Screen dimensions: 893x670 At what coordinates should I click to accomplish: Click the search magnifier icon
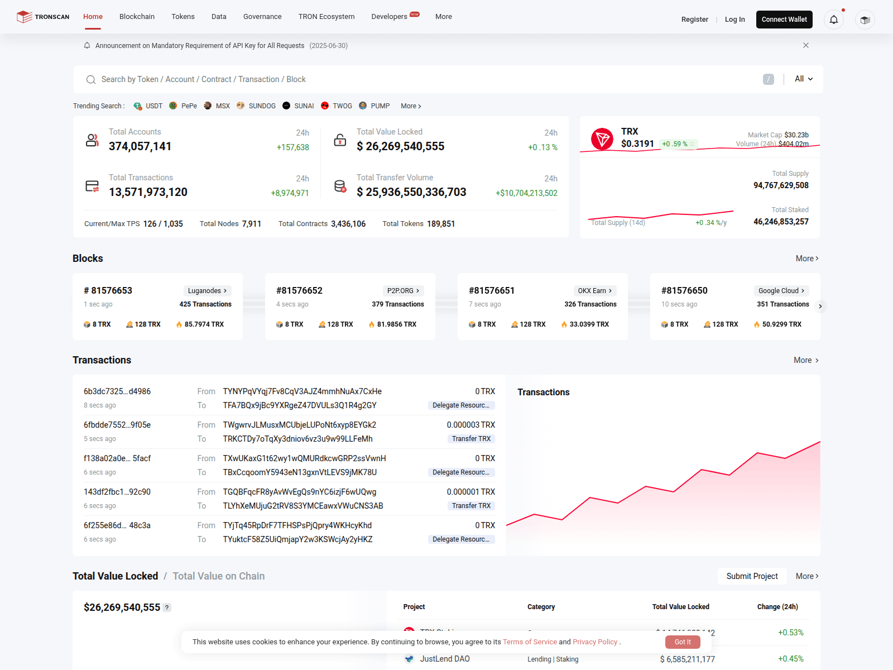[x=90, y=80]
